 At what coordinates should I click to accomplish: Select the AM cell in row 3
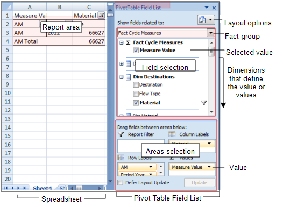(x=30, y=33)
